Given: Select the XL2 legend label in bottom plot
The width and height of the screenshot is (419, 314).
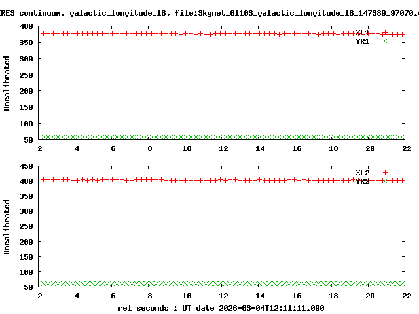Looking at the screenshot, I should point(362,173).
